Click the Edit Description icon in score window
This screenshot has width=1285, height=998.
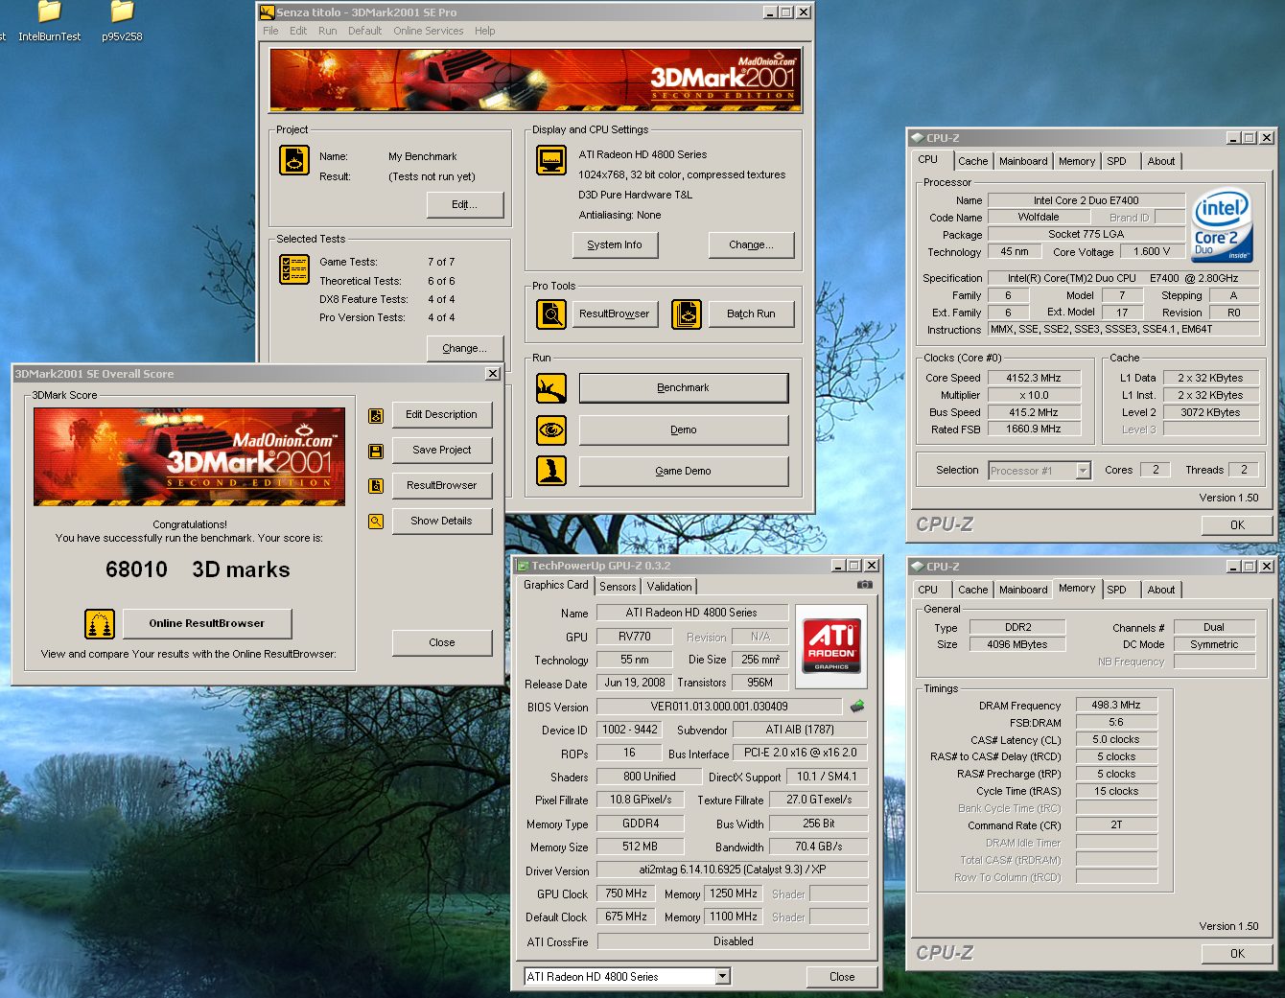coord(376,415)
